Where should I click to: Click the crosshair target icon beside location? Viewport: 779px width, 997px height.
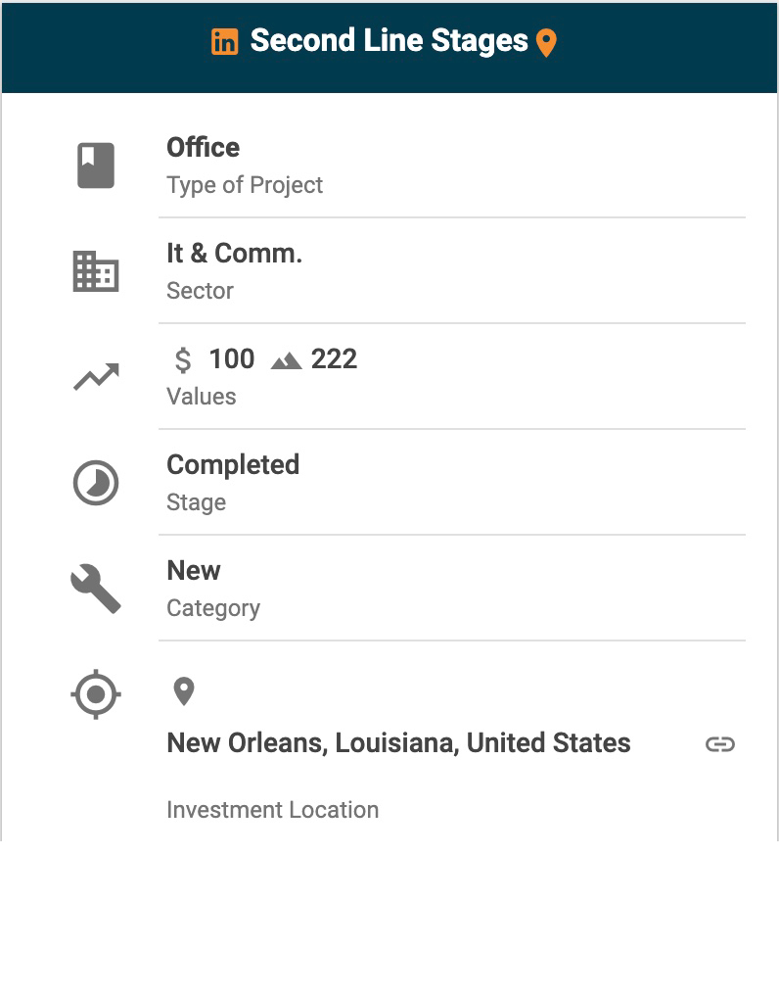(96, 695)
